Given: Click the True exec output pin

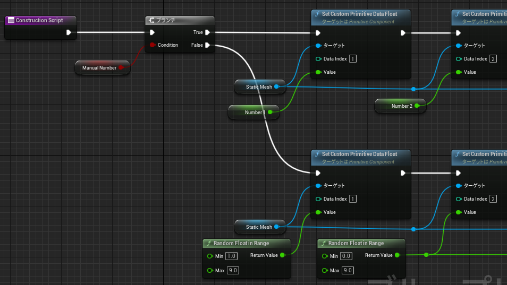Looking at the screenshot, I should 208,32.
